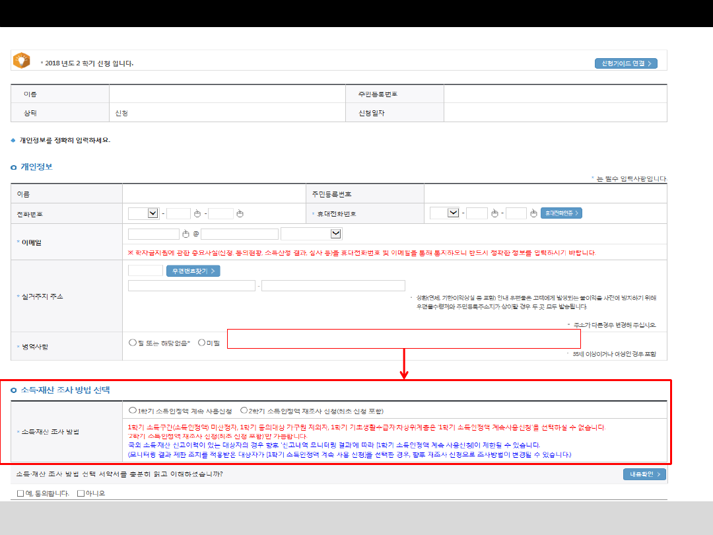
Task: Choose 2학기 소득인정액 재조사 신청 option
Action: (244, 410)
